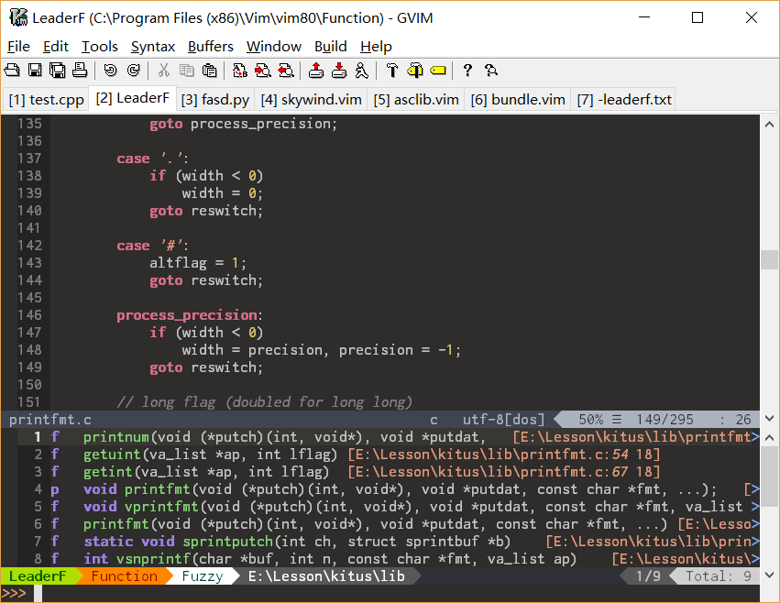Click the code pane scrollbar up arrow
Viewport: 780px width, 603px height.
(x=769, y=124)
